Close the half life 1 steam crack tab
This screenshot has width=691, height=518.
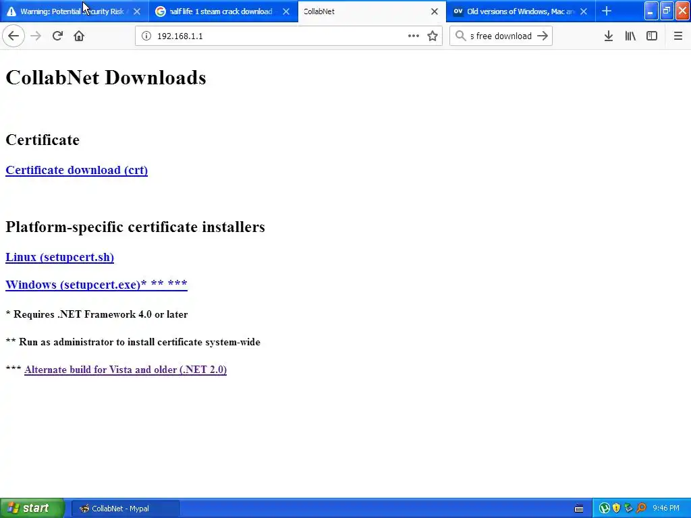click(x=286, y=11)
